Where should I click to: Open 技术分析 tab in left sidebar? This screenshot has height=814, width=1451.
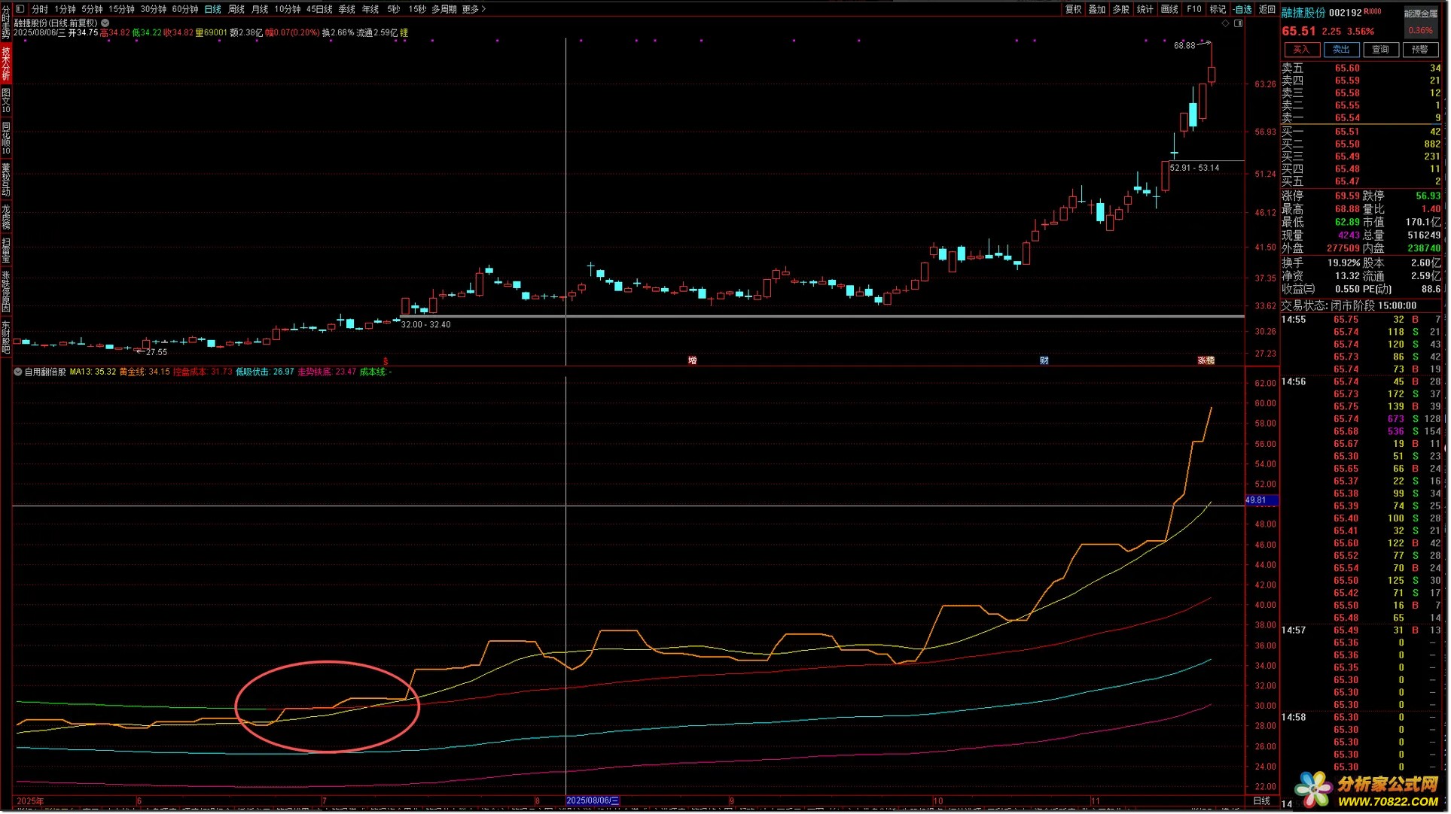tap(6, 63)
